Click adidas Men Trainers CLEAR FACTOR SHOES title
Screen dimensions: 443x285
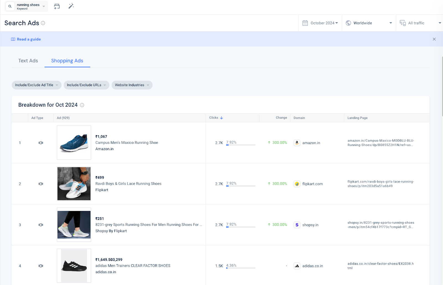click(x=133, y=266)
